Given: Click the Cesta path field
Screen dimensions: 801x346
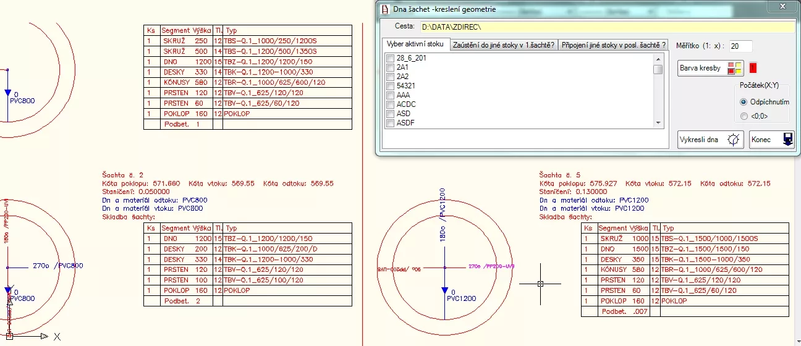Looking at the screenshot, I should [x=606, y=27].
